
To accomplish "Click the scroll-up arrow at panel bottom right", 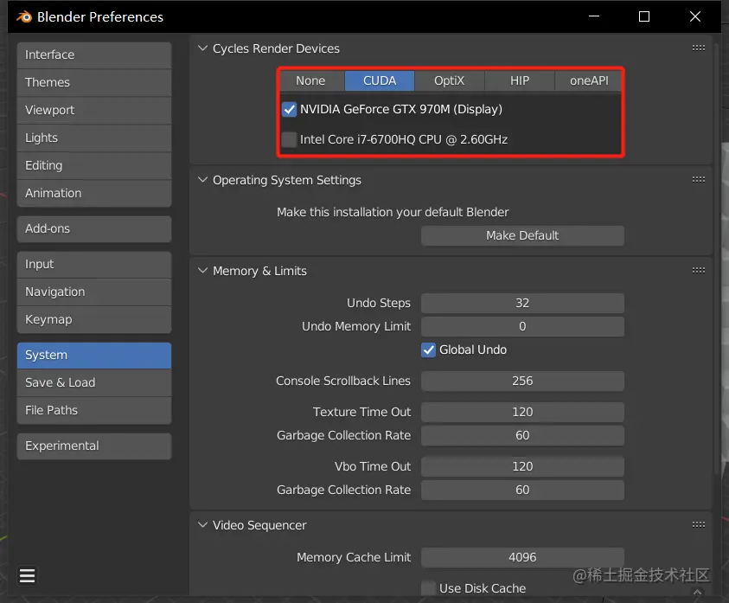I will click(697, 592).
